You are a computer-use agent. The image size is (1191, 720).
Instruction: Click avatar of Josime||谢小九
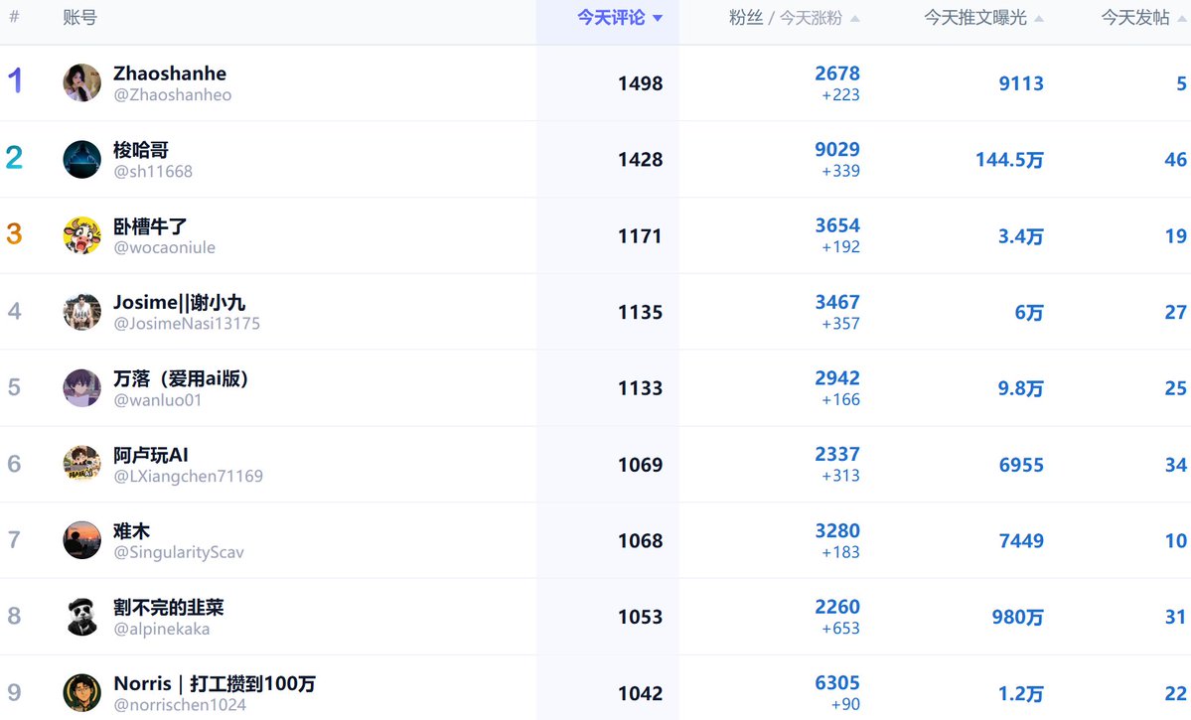tap(82, 312)
